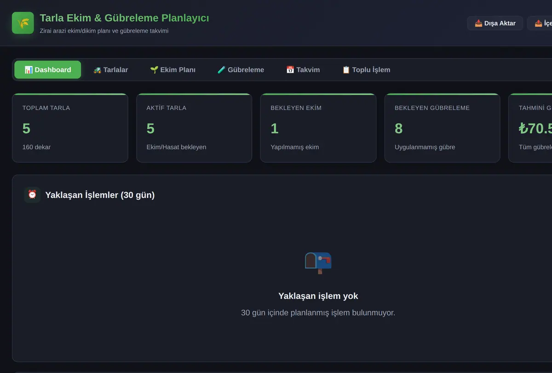This screenshot has width=552, height=373.
Task: Show the Takvim tab
Action: (x=303, y=70)
